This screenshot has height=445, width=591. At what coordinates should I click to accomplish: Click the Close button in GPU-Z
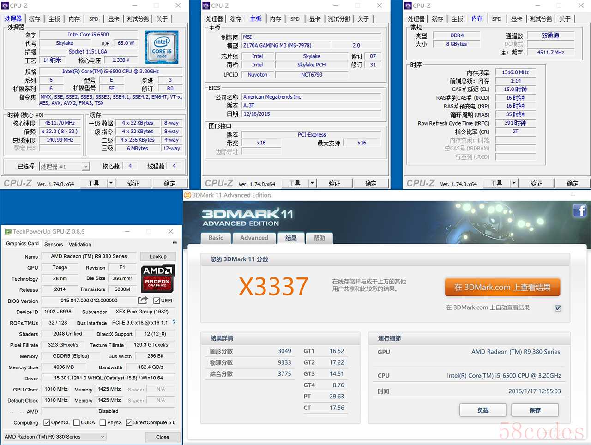tap(163, 437)
